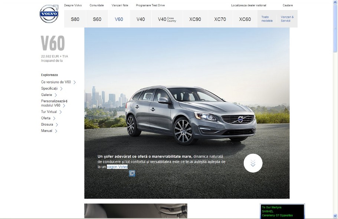Image resolution: width=338 pixels, height=219 pixels.
Task: Open Tur Virtual link
Action: pos(49,112)
